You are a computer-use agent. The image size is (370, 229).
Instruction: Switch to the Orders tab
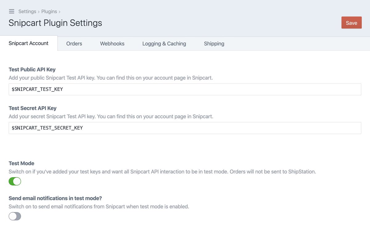(74, 44)
